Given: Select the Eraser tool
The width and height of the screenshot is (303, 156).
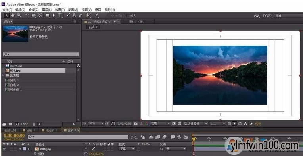Looking at the screenshot, I should pos(80,15).
